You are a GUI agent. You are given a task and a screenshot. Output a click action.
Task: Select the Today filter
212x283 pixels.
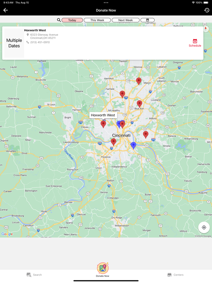(72, 20)
